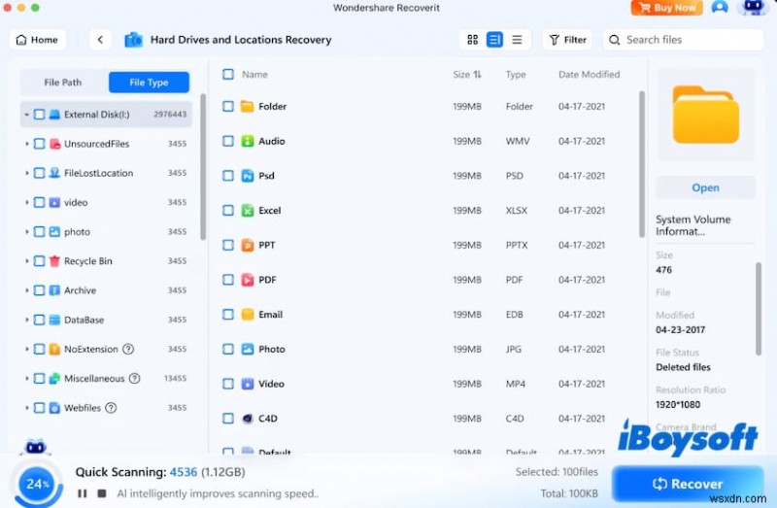777x508 pixels.
Task: Click the folder preview thumbnail
Action: pos(705,115)
